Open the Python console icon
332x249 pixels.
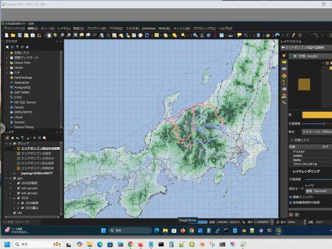268,35
